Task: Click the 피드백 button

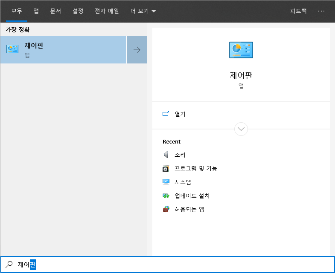Action: [x=298, y=11]
